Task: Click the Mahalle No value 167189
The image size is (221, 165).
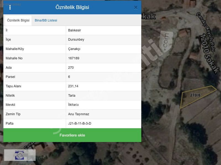Action: pos(74,58)
